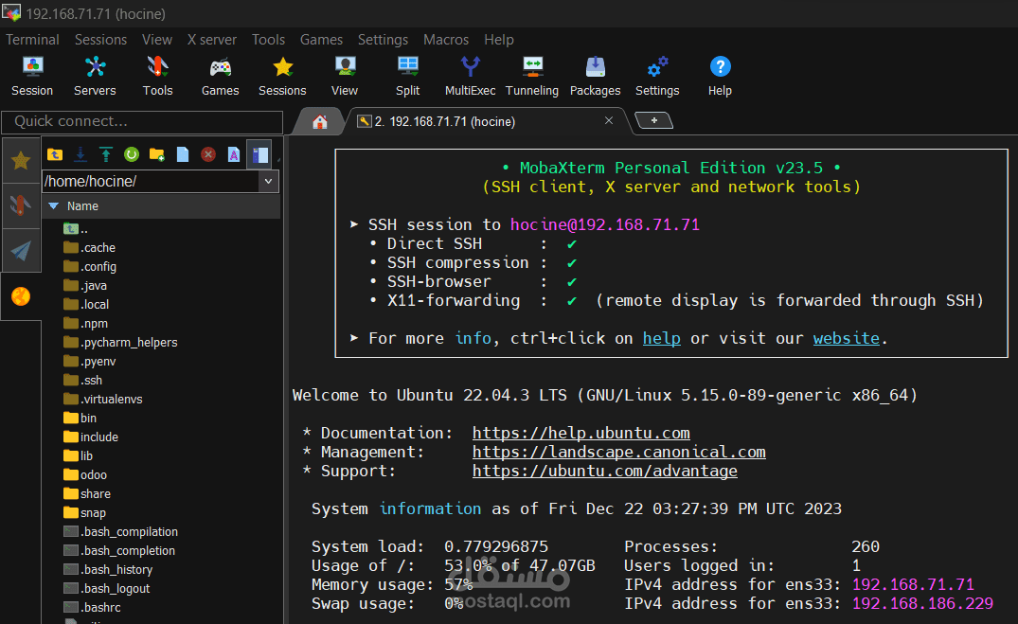
Task: Click the help link in terminal banner
Action: [662, 338]
